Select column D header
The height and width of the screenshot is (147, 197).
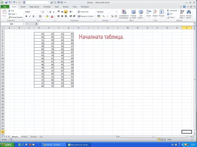pyautogui.click(x=39, y=28)
